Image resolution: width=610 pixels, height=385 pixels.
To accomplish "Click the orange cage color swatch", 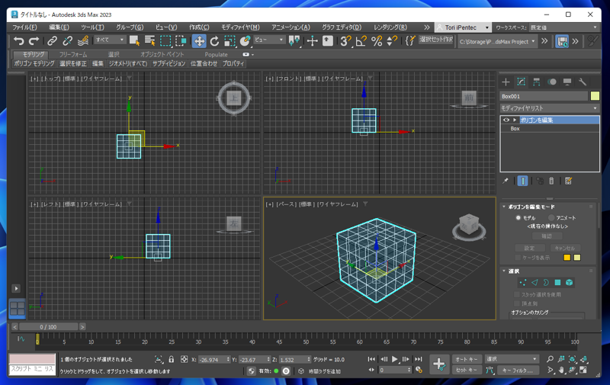I will [567, 258].
